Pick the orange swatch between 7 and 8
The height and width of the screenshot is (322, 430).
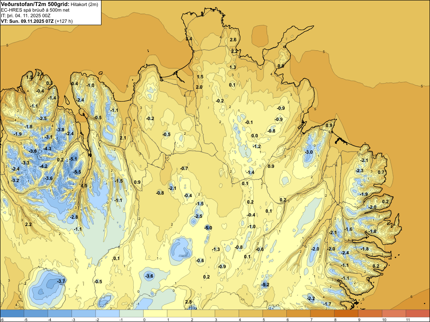(x=322, y=313)
